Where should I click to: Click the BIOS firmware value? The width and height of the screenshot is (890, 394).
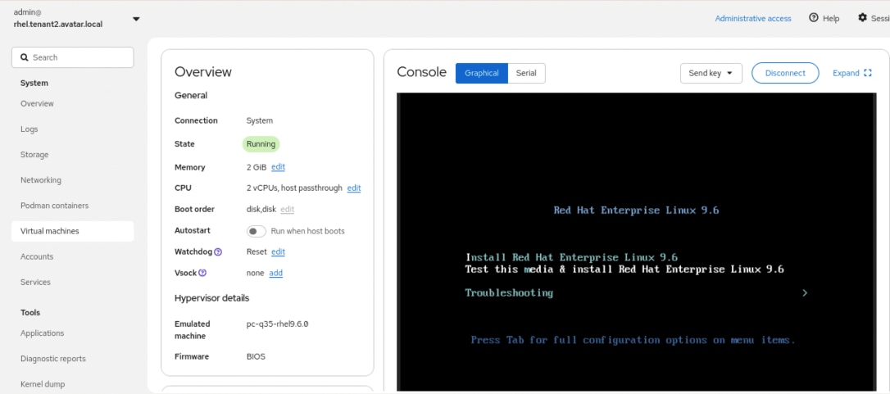click(x=256, y=356)
